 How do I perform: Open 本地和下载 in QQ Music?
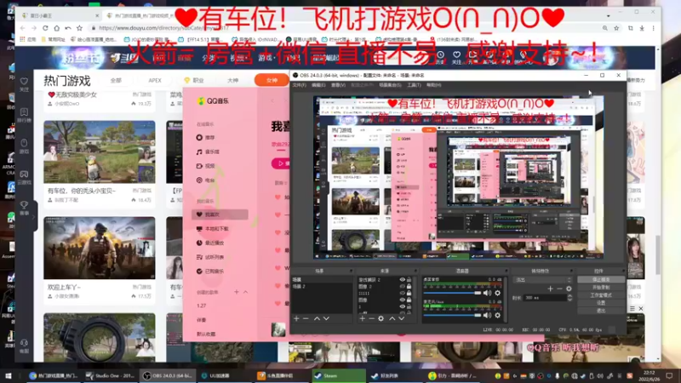[x=212, y=229]
